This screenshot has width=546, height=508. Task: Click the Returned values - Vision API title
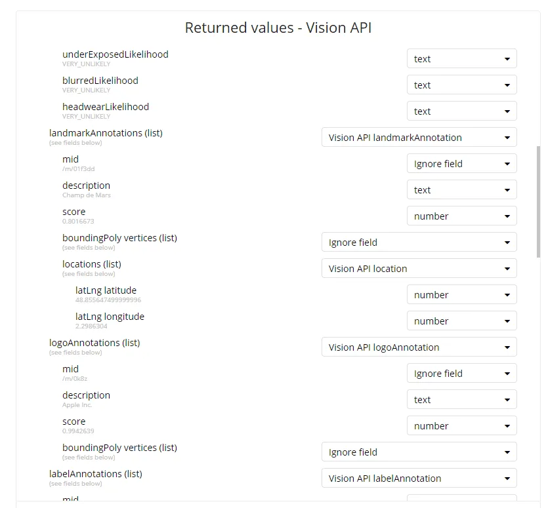point(278,28)
